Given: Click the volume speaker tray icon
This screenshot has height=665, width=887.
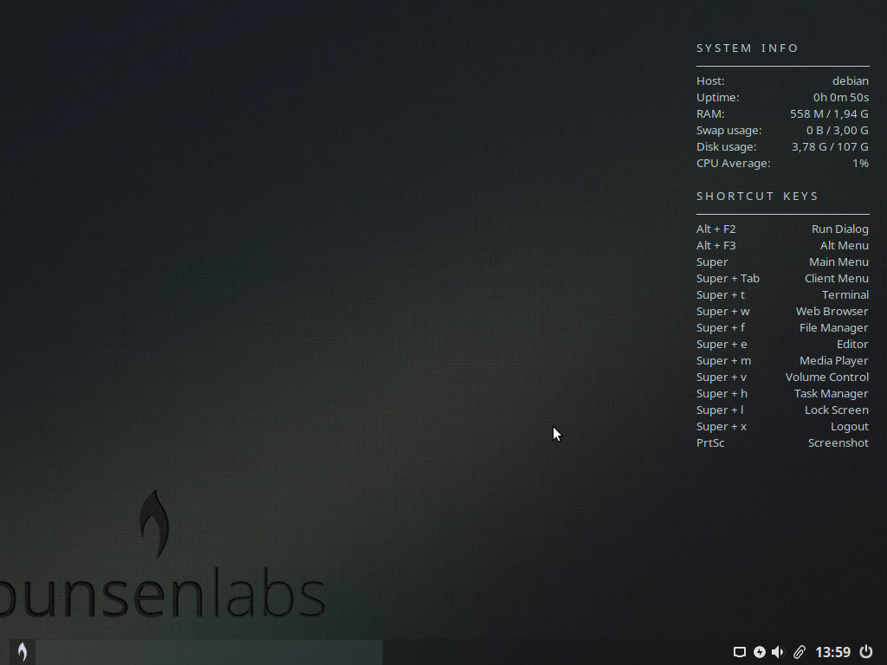Looking at the screenshot, I should tap(779, 652).
